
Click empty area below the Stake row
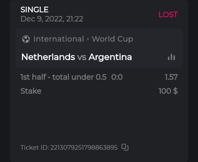99,118
